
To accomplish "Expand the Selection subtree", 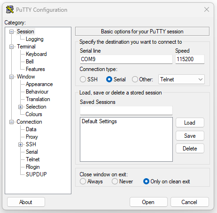I will [x=20, y=107].
